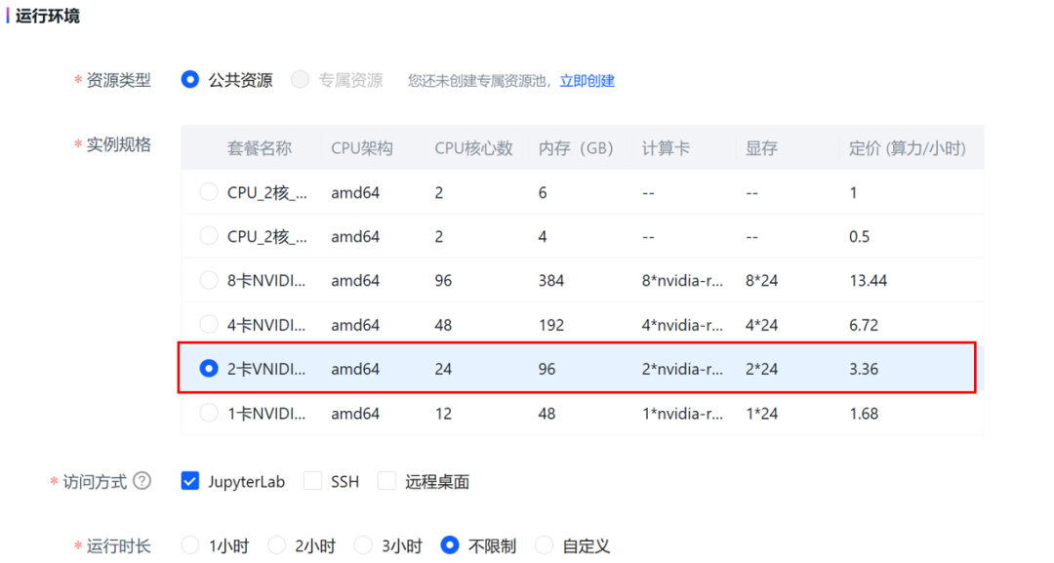Viewport: 1054px width, 563px height.
Task: Click the selected 2卡VNIDI instance radio
Action: point(208,369)
